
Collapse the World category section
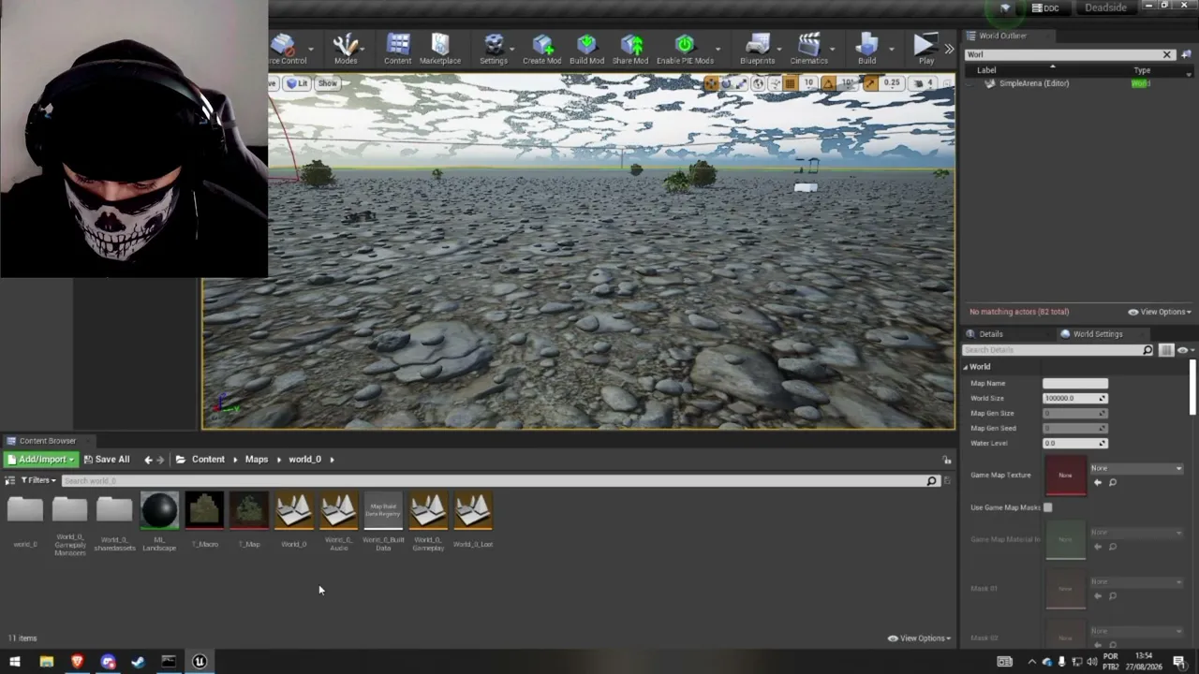967,367
